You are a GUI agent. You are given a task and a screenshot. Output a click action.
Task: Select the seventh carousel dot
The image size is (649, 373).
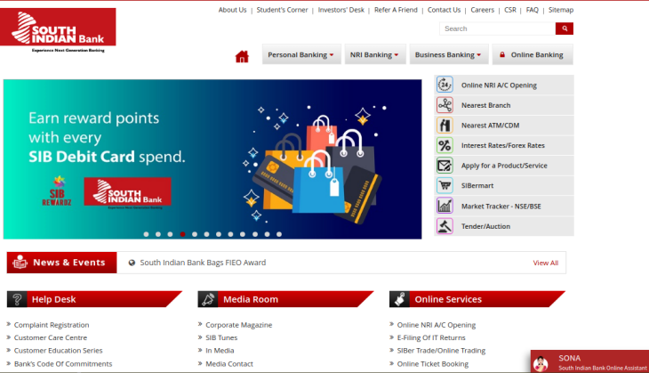[219, 234]
